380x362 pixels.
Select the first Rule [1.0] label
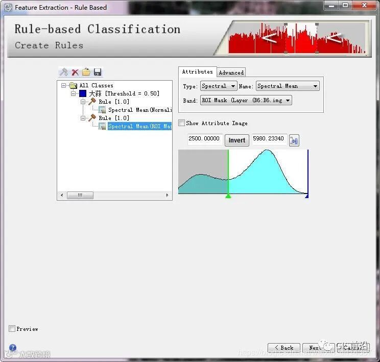tap(114, 102)
